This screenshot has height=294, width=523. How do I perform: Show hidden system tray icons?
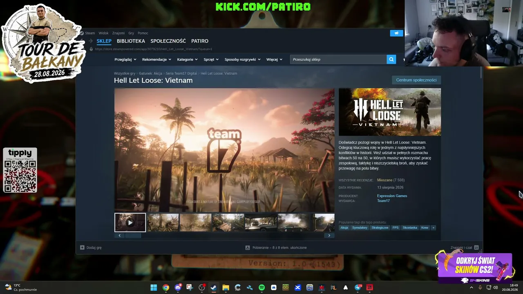tap(471, 287)
